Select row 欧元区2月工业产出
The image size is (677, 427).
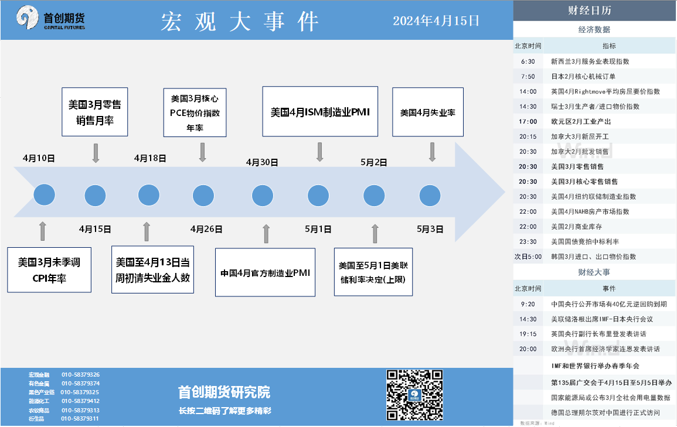point(594,122)
